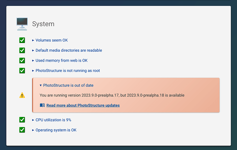
Task: Click green checkmark beside not running as root
Action: pyautogui.click(x=22, y=71)
